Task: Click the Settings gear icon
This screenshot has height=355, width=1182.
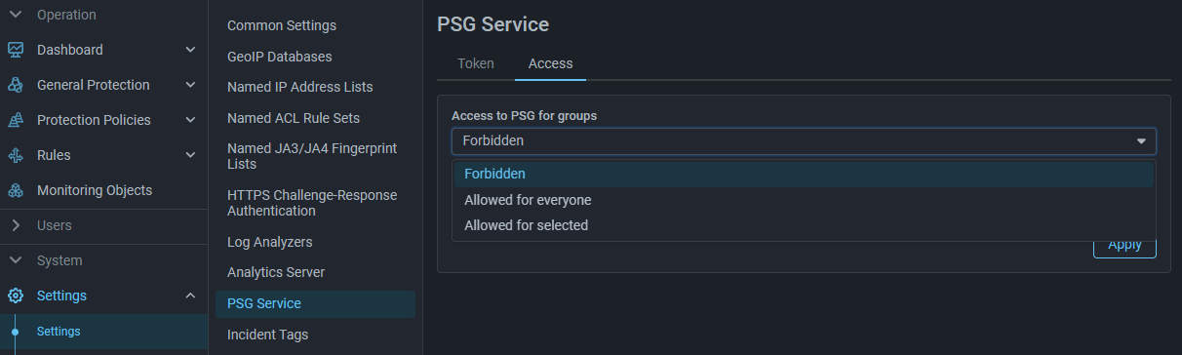Action: tap(16, 296)
